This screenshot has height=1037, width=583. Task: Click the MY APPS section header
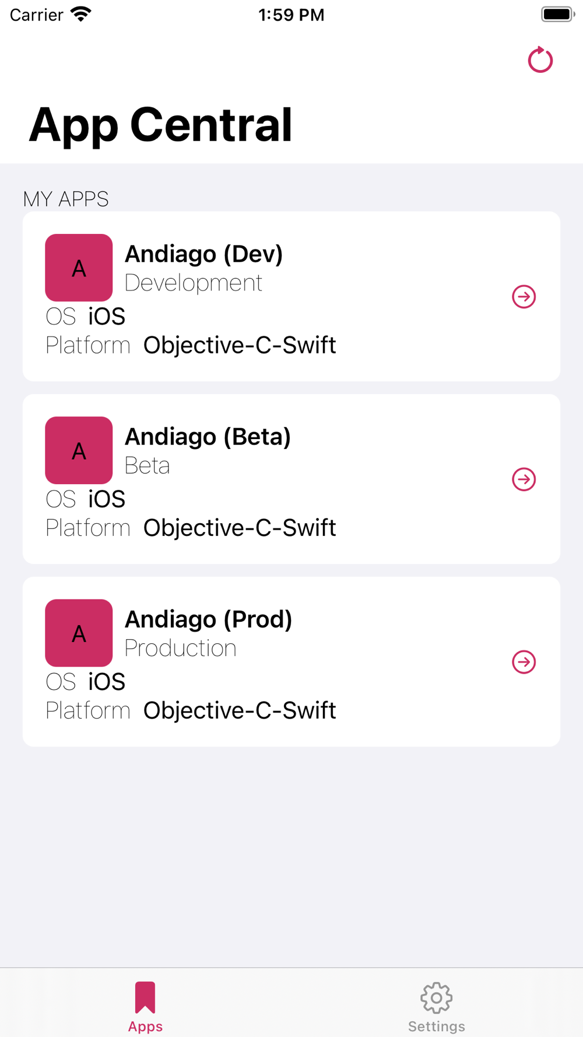[66, 199]
